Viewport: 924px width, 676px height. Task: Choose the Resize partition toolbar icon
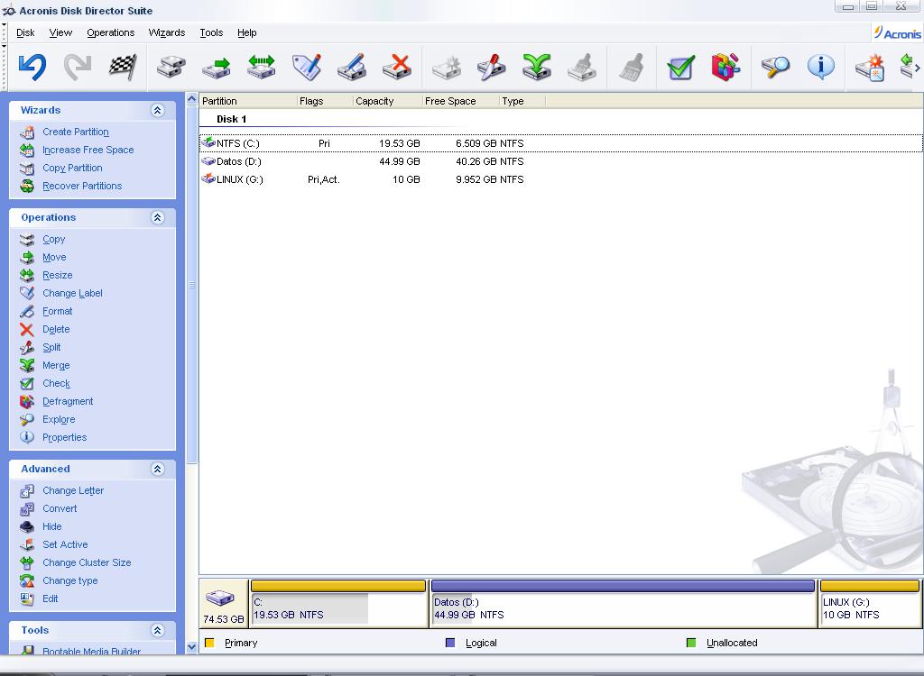pyautogui.click(x=261, y=67)
